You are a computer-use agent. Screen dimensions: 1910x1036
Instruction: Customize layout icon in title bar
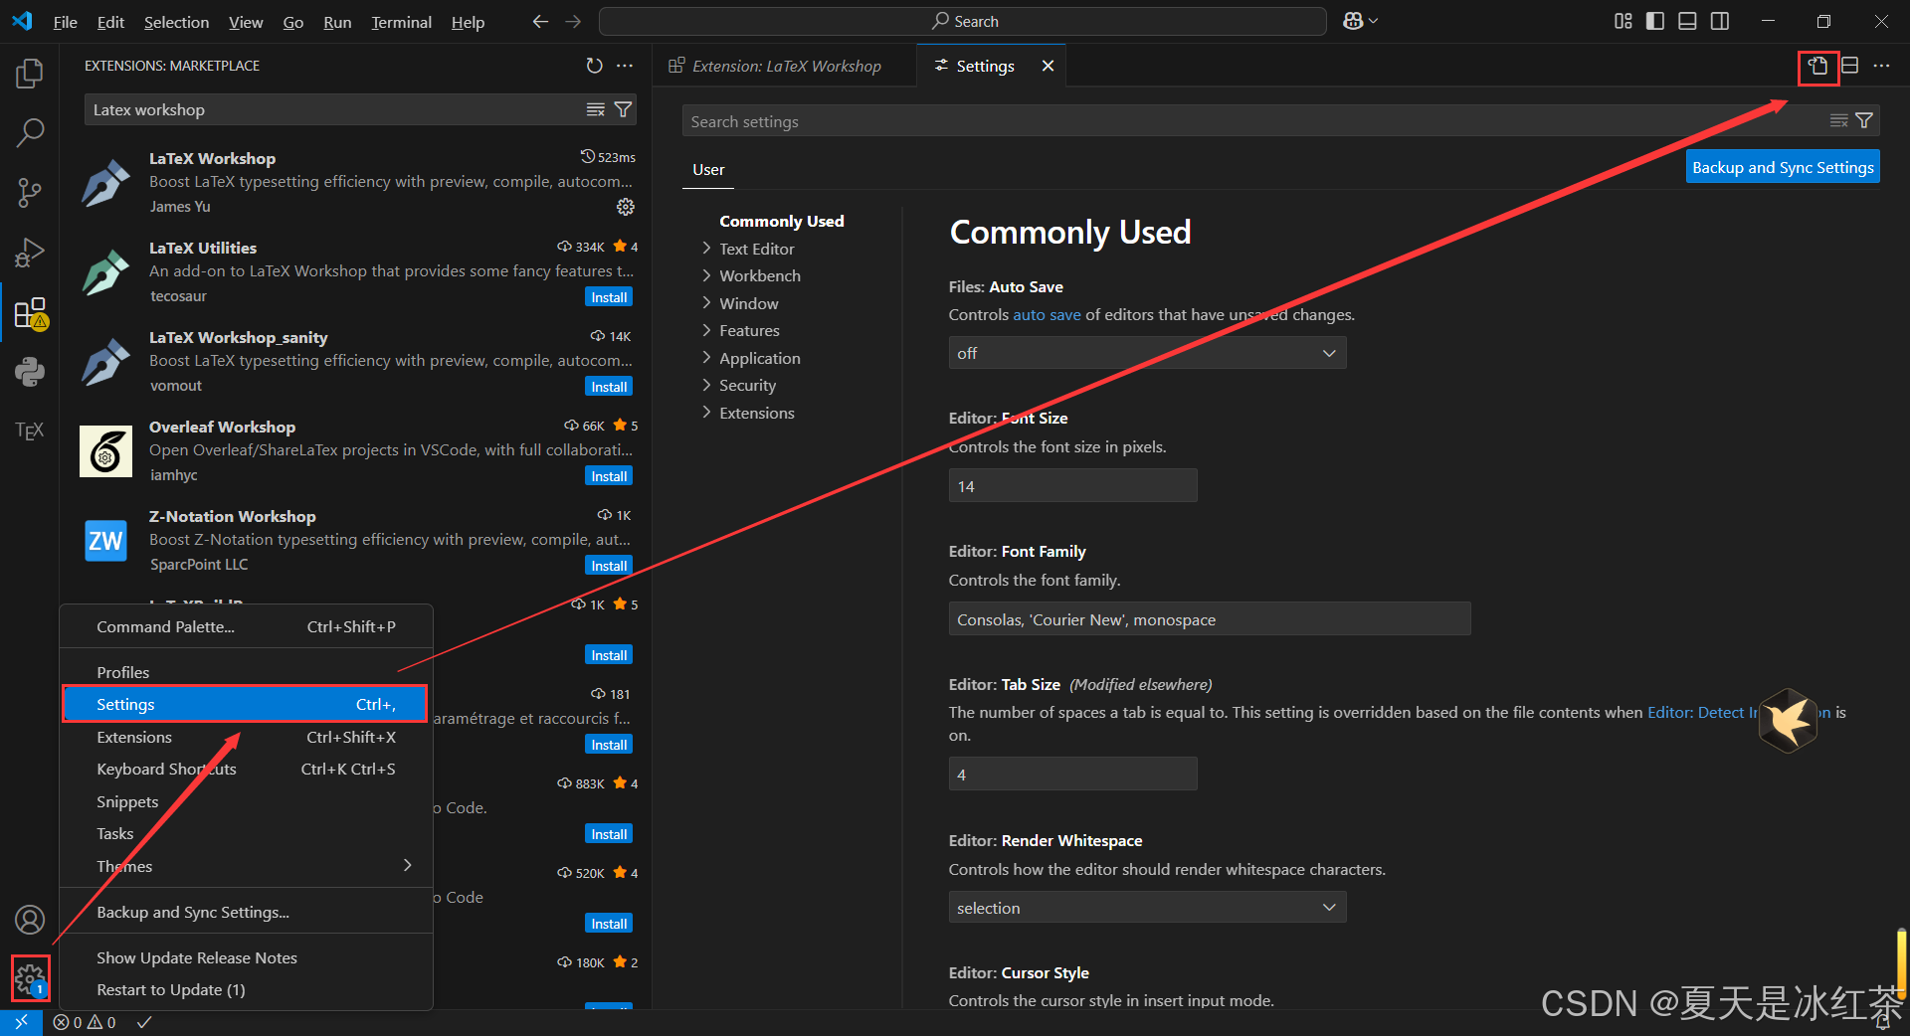click(x=1623, y=21)
